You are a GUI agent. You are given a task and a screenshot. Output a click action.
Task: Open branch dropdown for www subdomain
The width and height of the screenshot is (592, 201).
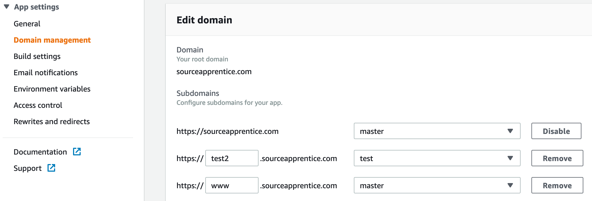click(x=437, y=185)
